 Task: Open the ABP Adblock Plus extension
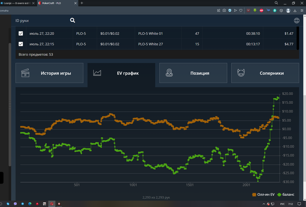point(261,10)
